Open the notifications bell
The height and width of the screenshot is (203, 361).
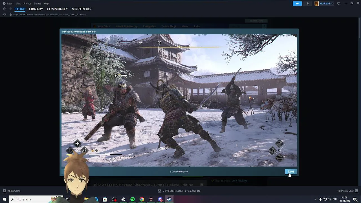coord(308,3)
